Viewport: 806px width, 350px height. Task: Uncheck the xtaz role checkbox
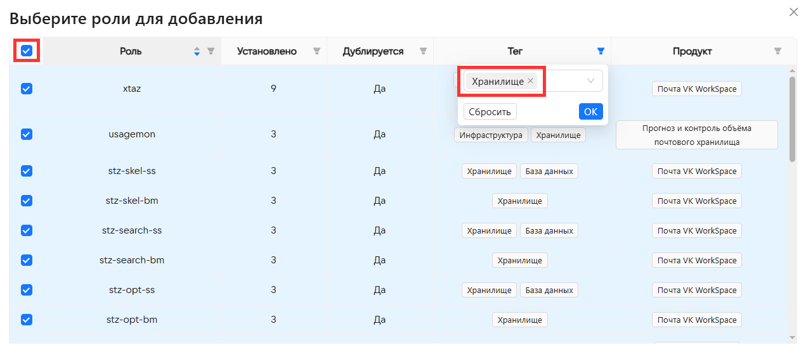(27, 89)
